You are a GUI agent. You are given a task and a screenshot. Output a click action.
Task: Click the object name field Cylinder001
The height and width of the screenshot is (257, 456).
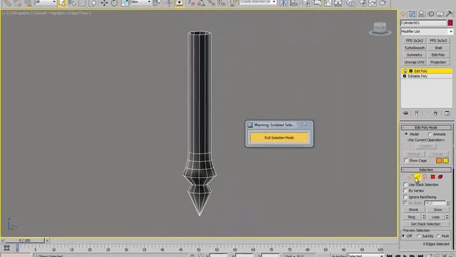click(423, 23)
